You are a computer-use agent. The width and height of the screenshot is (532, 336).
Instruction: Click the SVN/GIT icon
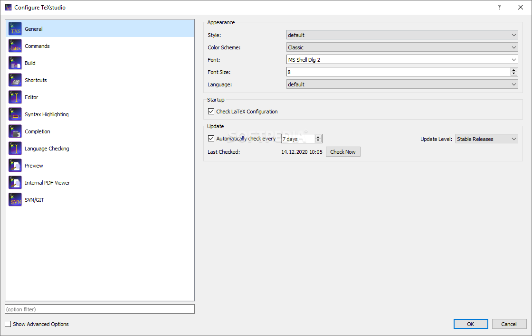pos(15,200)
